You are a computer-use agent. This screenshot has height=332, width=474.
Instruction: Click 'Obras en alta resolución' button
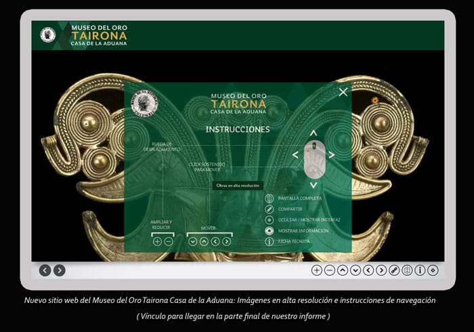pos(238,185)
